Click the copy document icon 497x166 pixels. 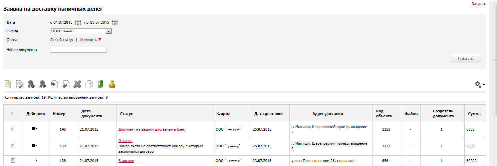pyautogui.click(x=89, y=84)
